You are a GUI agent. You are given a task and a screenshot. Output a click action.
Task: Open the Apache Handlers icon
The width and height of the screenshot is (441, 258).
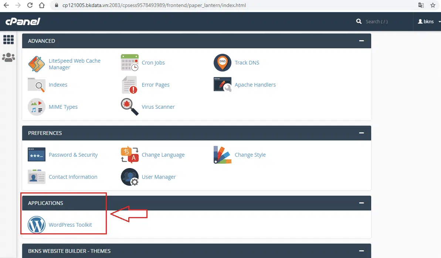pos(222,85)
